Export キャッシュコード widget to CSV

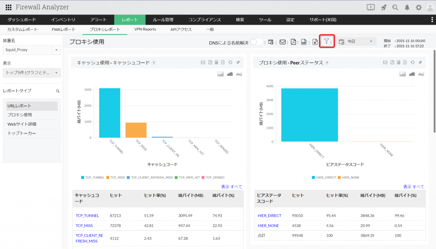pos(216,62)
